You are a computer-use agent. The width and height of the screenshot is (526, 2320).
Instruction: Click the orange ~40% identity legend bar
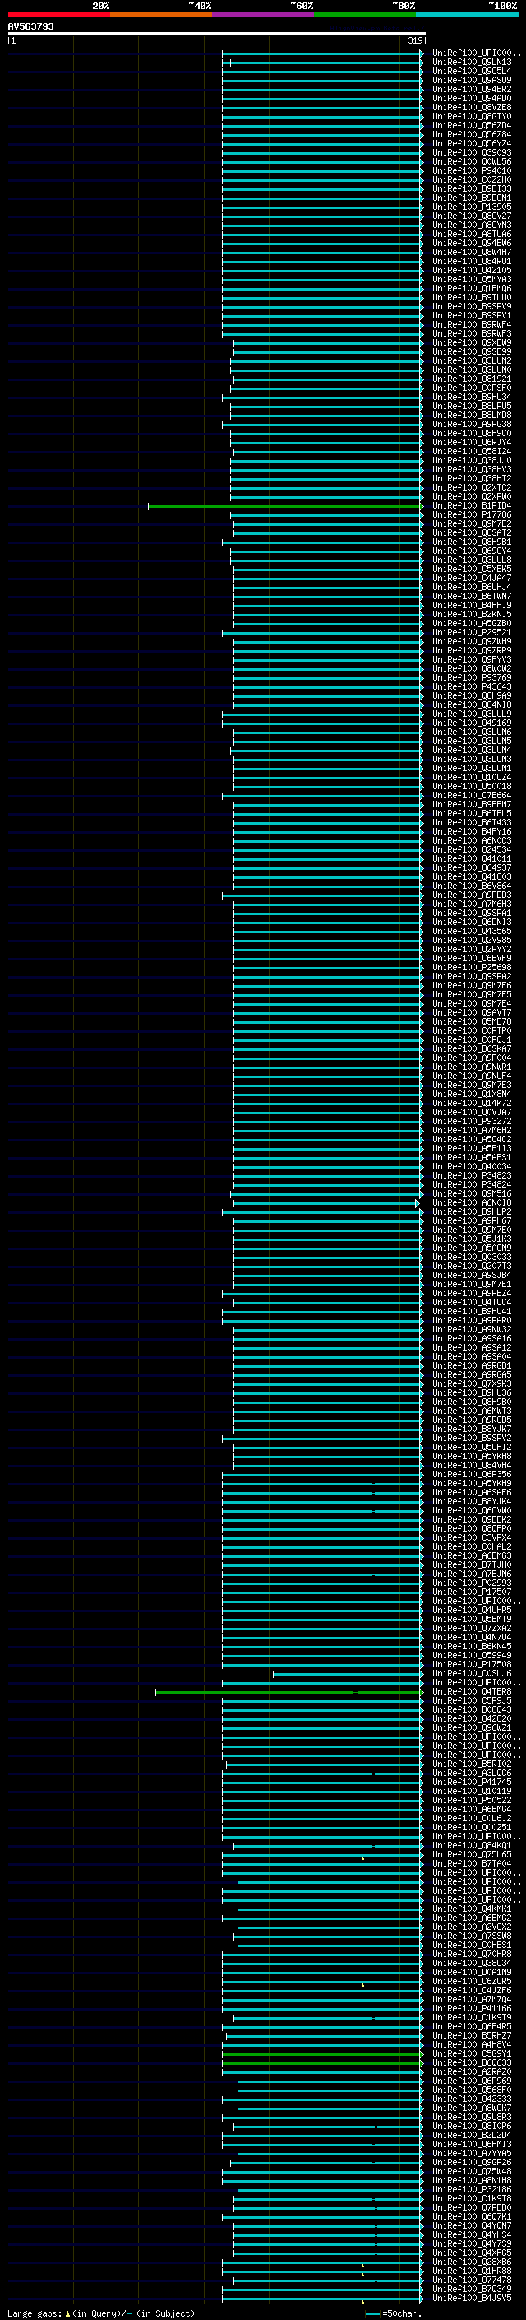pos(161,15)
